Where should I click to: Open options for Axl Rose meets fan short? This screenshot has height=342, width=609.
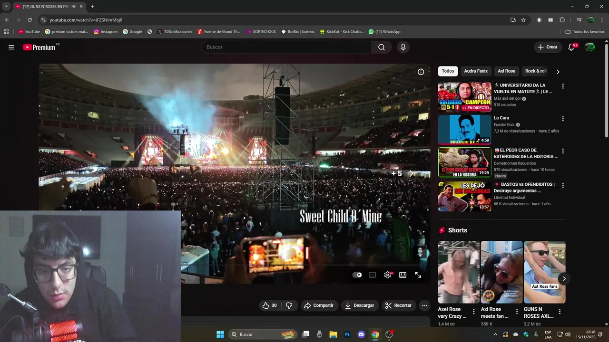[517, 312]
